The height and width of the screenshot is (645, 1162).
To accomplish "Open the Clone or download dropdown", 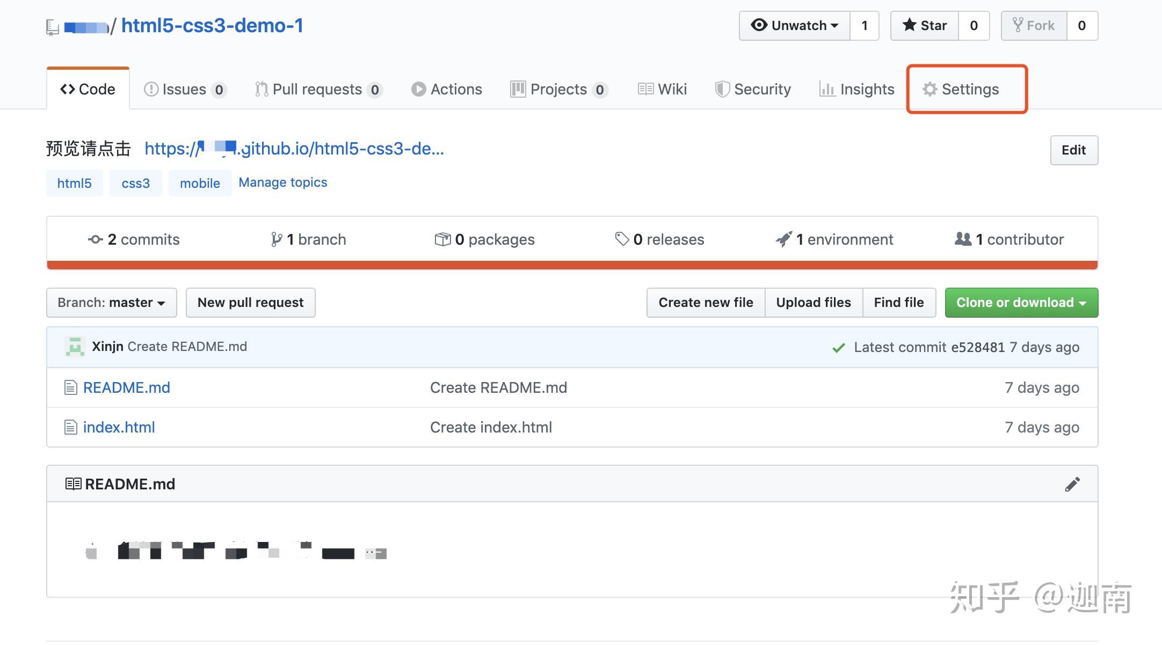I will (1021, 302).
